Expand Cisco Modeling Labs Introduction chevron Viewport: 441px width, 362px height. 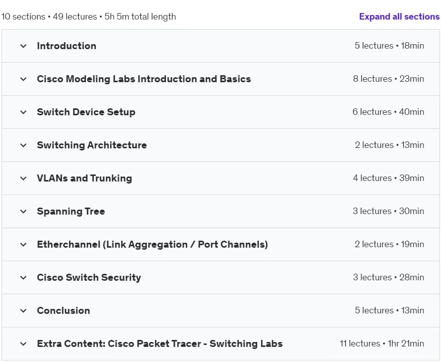(x=24, y=79)
